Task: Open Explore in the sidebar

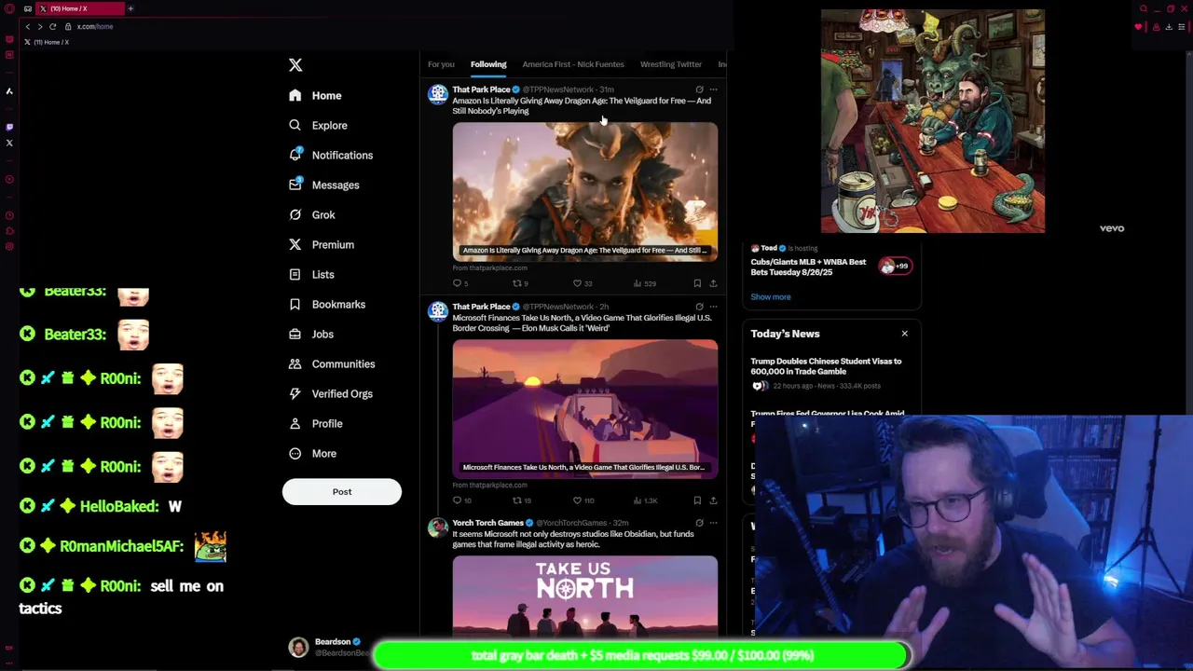Action: coord(319,125)
